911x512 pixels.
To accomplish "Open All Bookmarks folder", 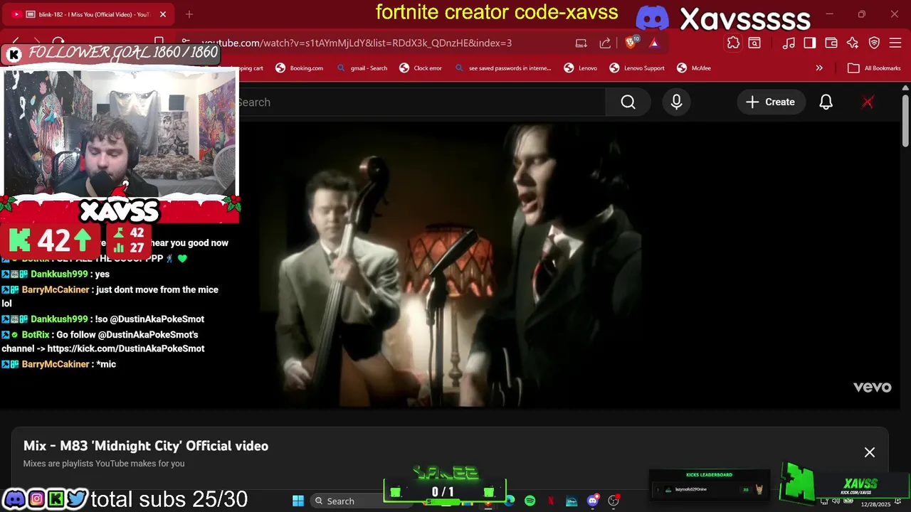I will [875, 68].
